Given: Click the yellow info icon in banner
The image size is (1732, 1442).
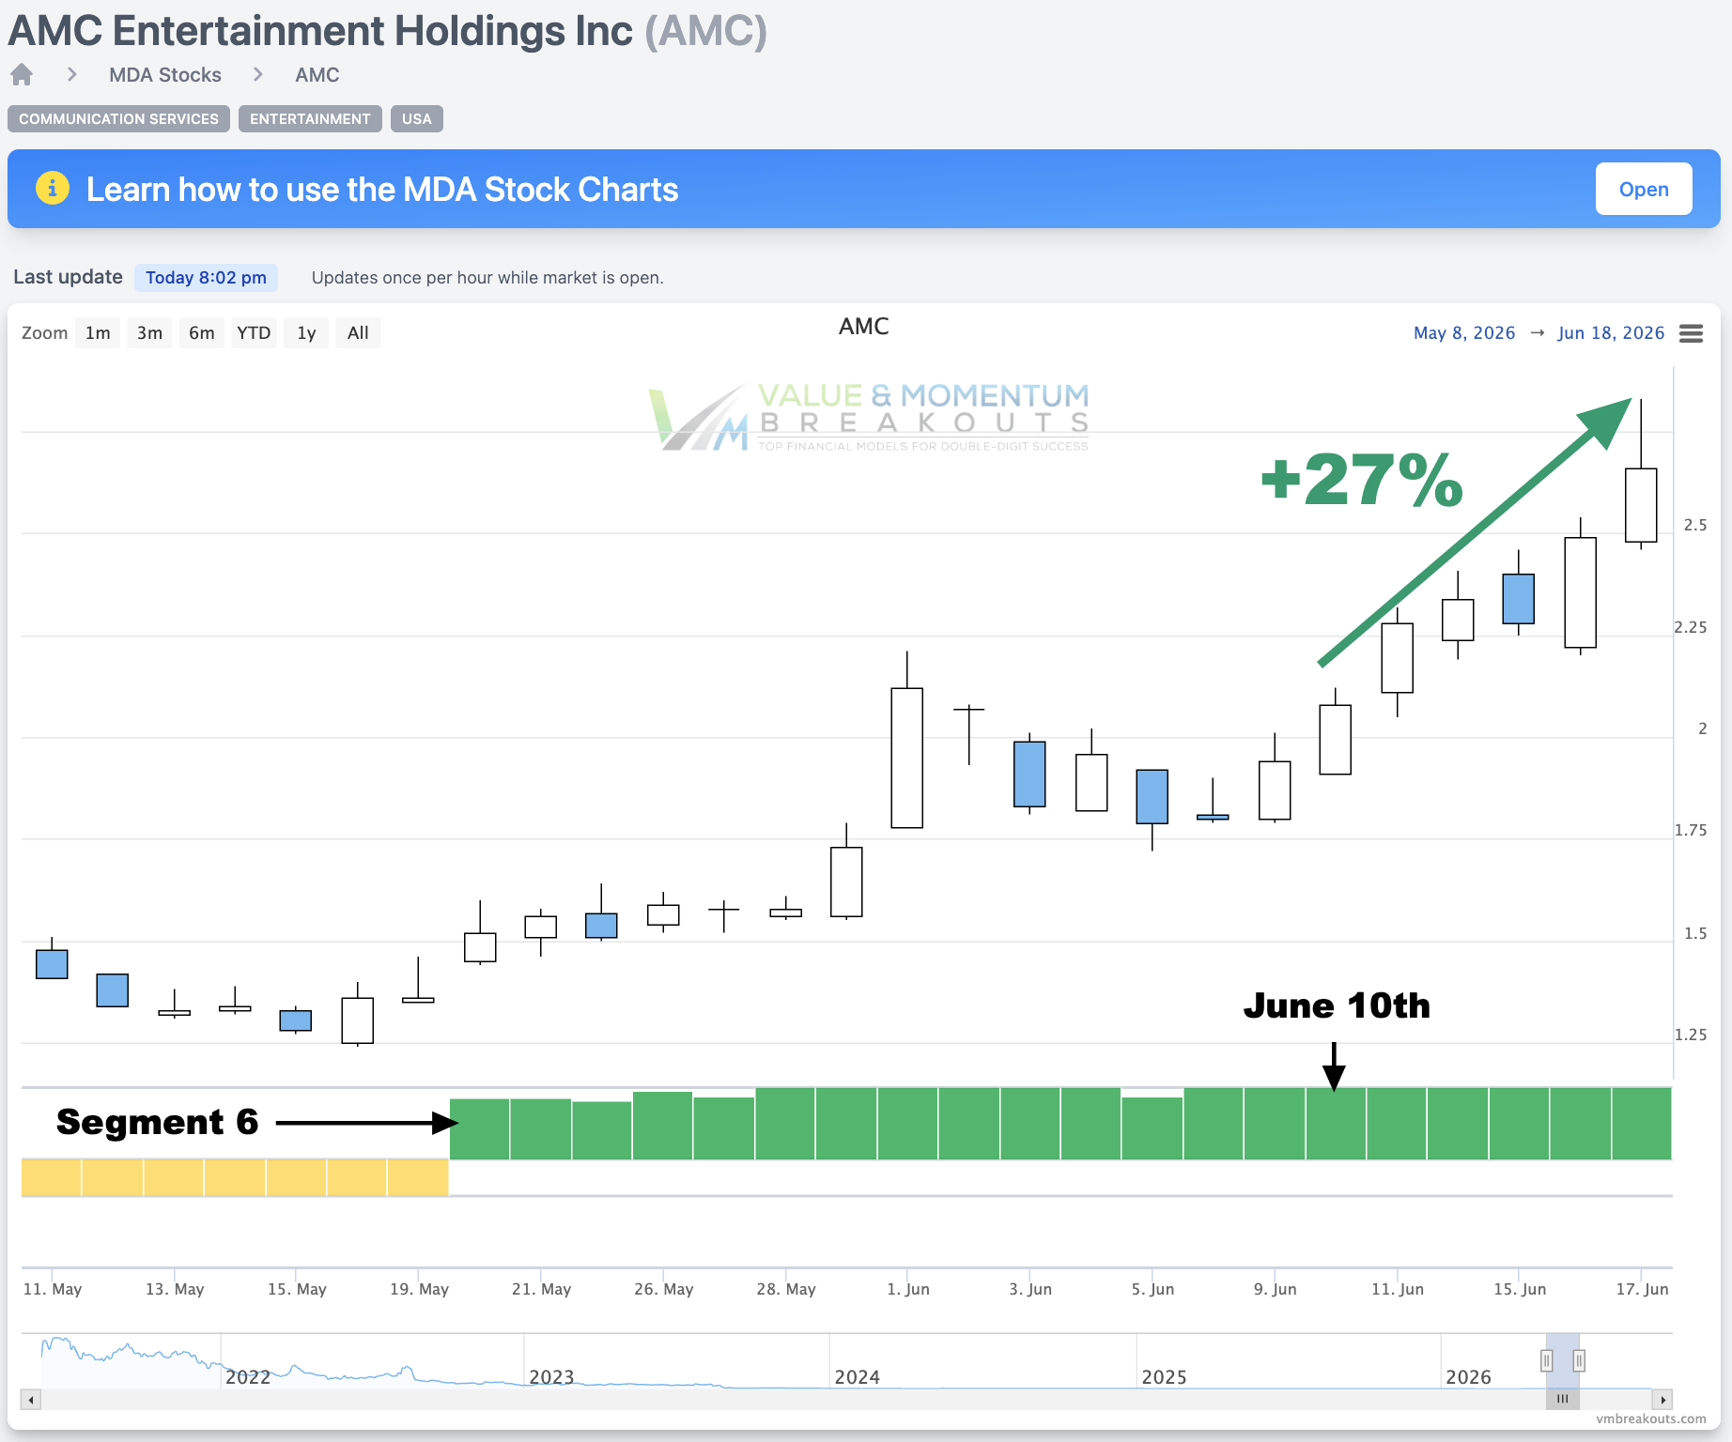Looking at the screenshot, I should [53, 188].
